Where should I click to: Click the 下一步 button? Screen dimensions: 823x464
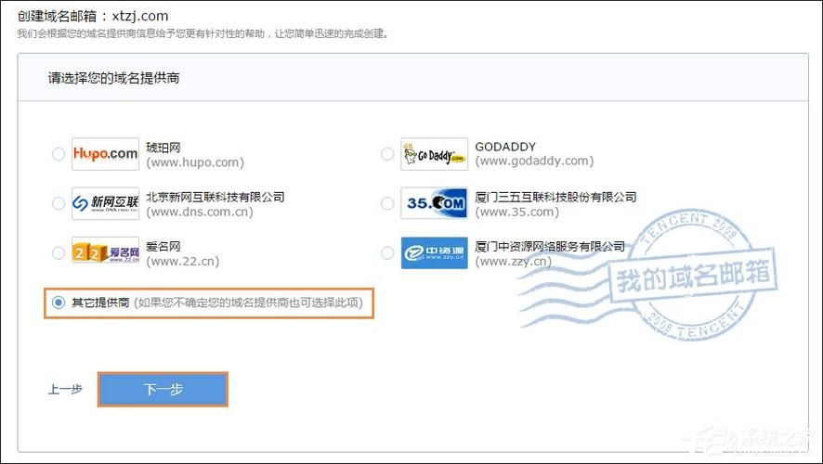tap(163, 390)
